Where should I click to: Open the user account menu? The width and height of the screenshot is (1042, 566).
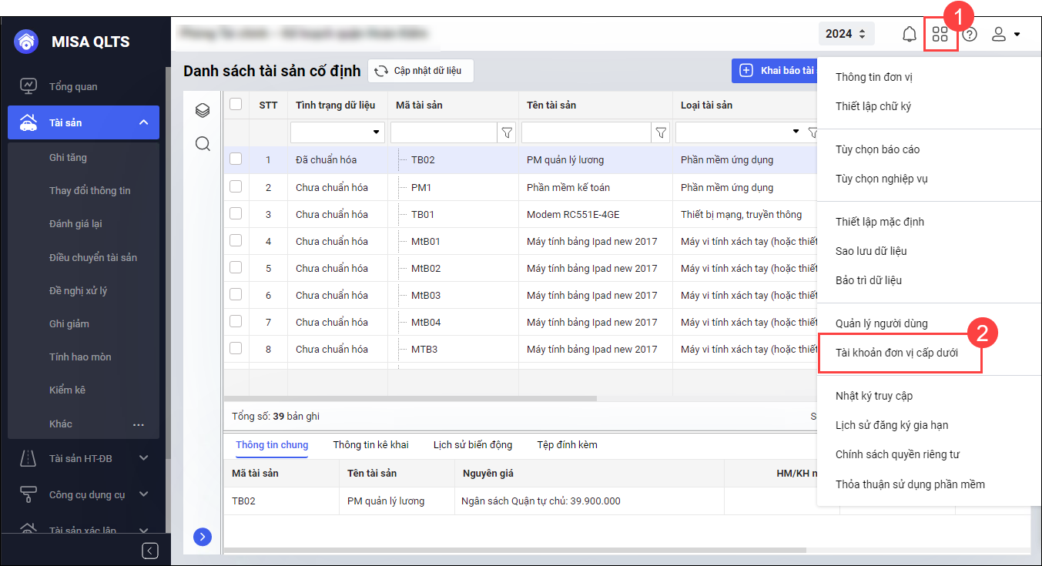click(x=1005, y=34)
